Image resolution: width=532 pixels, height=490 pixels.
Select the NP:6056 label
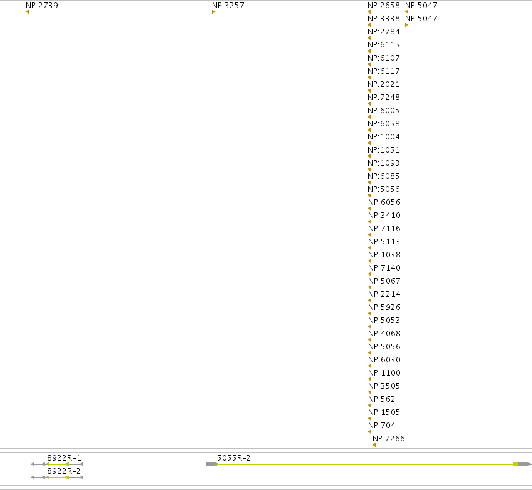384,202
